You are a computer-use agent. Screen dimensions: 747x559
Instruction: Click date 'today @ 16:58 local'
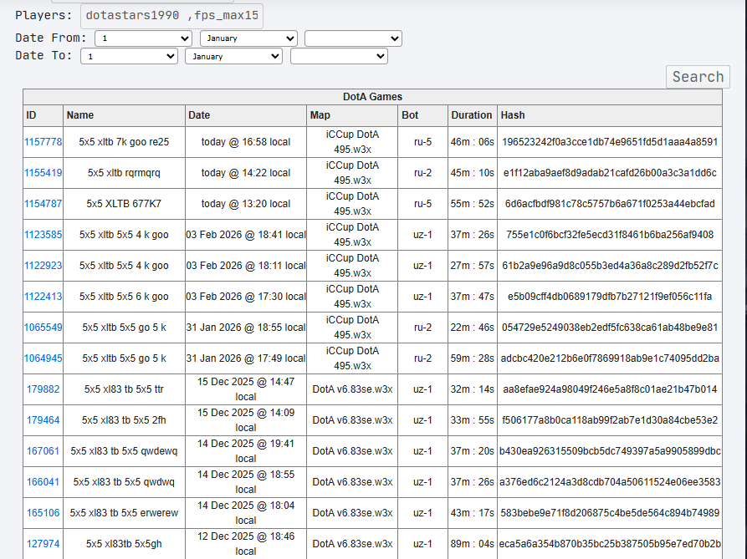tap(246, 142)
